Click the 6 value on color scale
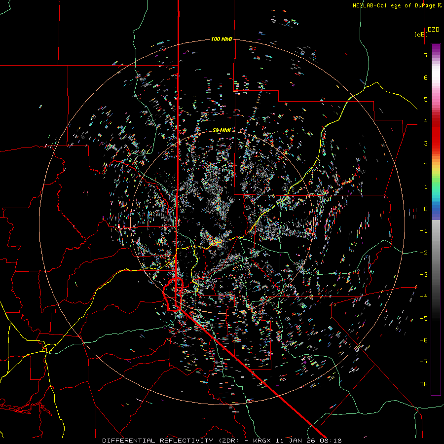The height and width of the screenshot is (444, 444). click(426, 77)
